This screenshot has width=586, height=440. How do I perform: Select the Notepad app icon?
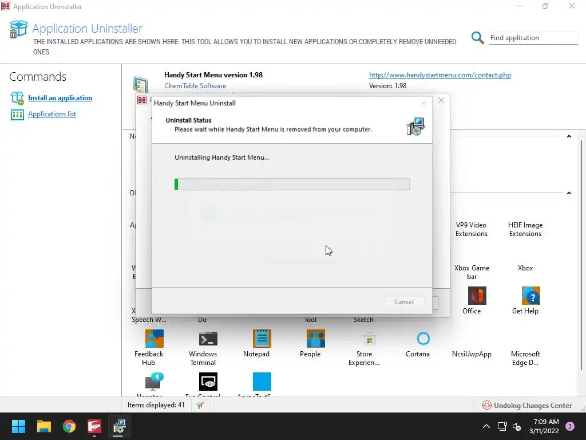[x=262, y=339]
